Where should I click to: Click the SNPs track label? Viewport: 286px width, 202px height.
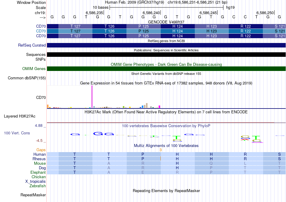click(x=41, y=60)
